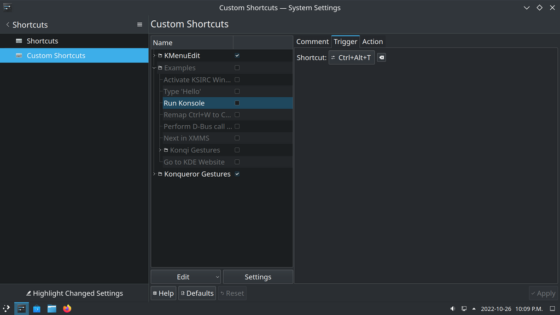Switch to the Comment tab
The height and width of the screenshot is (315, 560).
point(312,42)
